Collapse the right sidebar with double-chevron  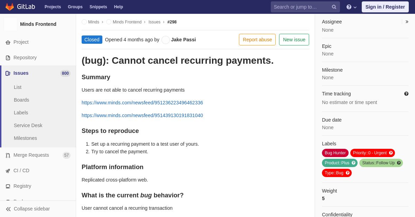click(x=407, y=22)
